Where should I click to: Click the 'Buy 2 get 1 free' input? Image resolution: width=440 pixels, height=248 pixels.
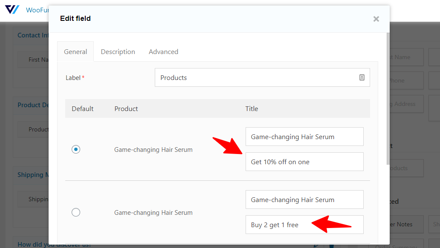click(x=304, y=225)
